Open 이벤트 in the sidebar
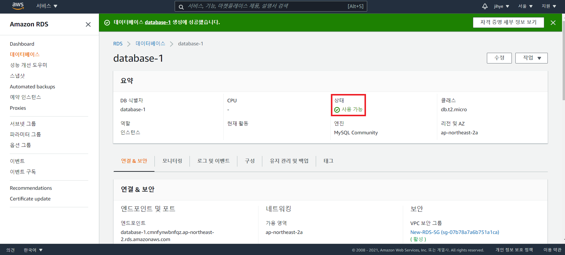565x255 pixels. [x=17, y=161]
